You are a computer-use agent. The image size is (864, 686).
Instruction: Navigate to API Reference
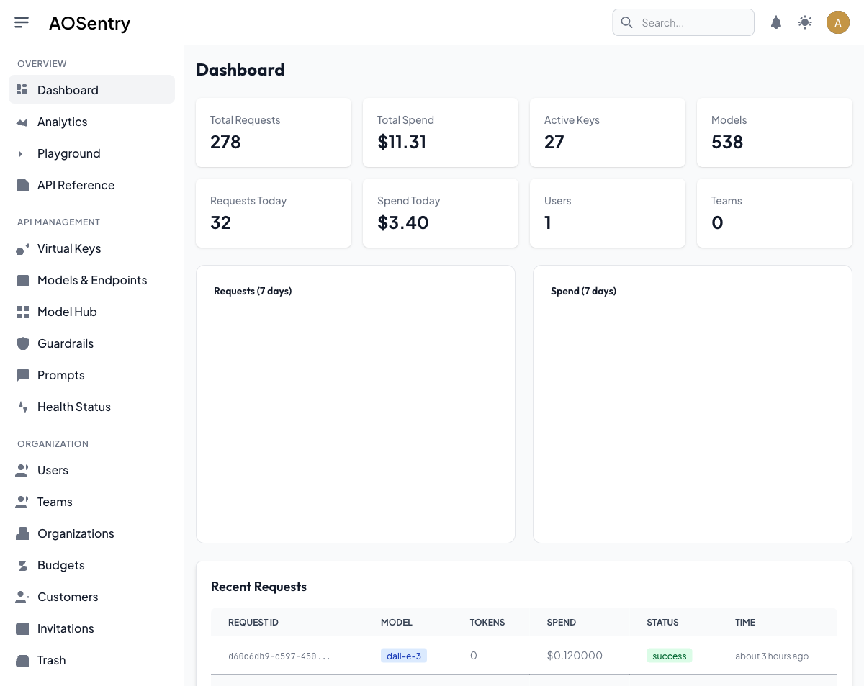[76, 185]
